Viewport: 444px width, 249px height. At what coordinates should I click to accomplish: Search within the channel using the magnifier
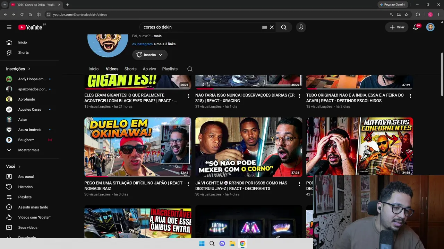[190, 69]
